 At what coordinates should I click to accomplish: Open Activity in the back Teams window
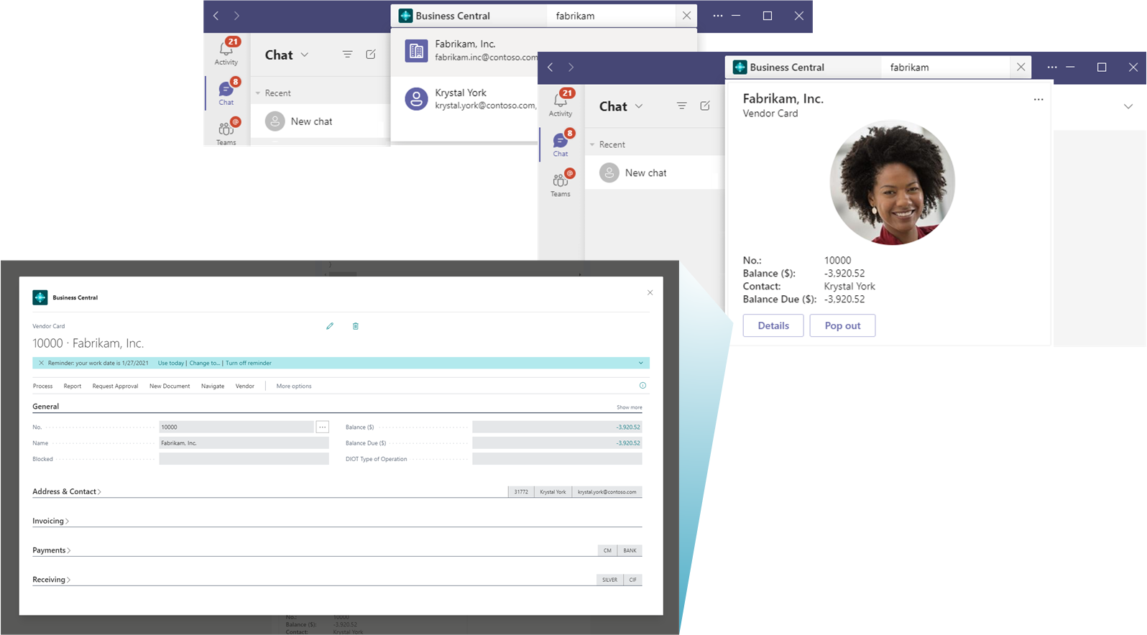(226, 52)
